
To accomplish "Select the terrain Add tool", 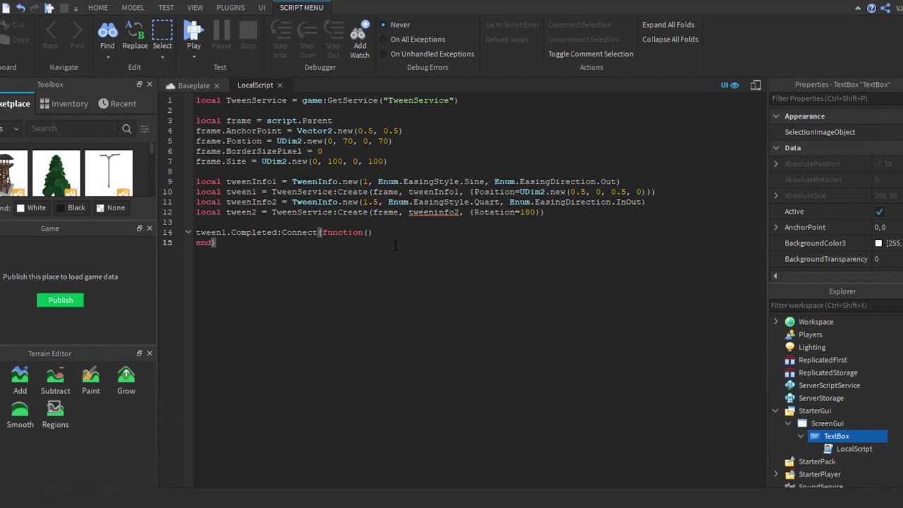I will [x=20, y=381].
